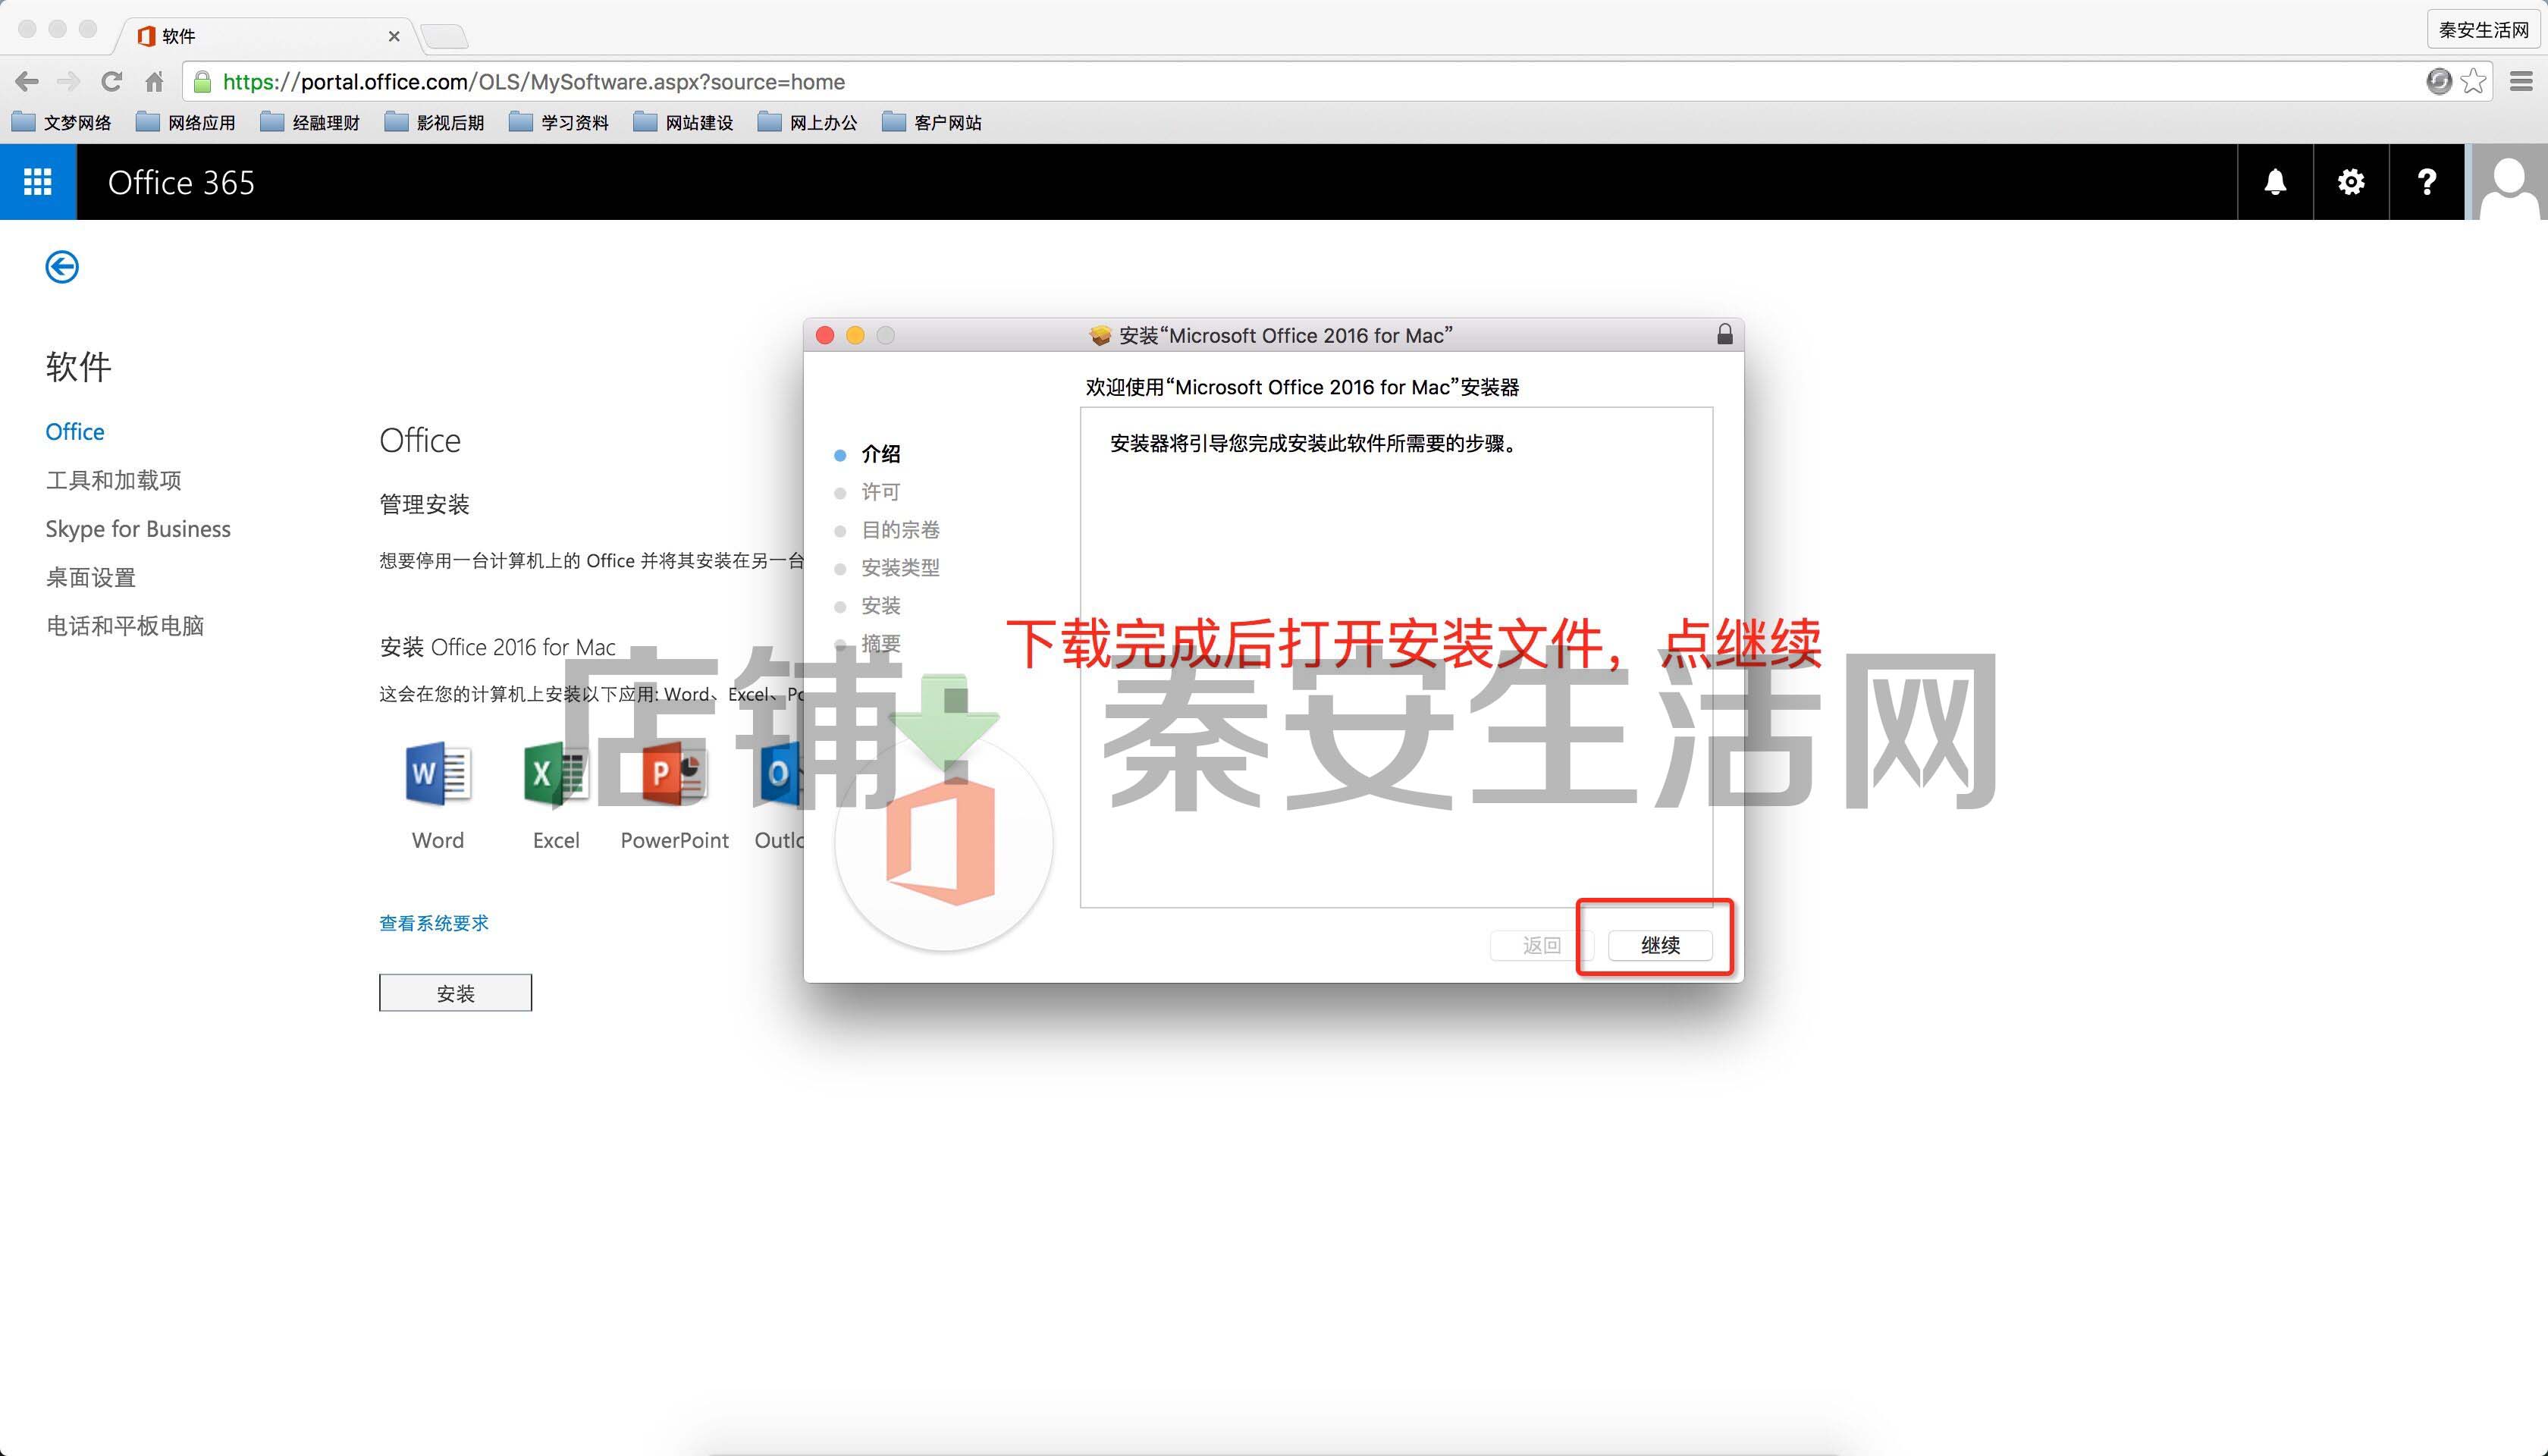Click the browser back arrow

coord(27,82)
